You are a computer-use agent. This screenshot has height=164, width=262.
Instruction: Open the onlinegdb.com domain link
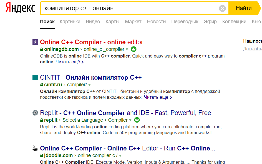pos(61,49)
